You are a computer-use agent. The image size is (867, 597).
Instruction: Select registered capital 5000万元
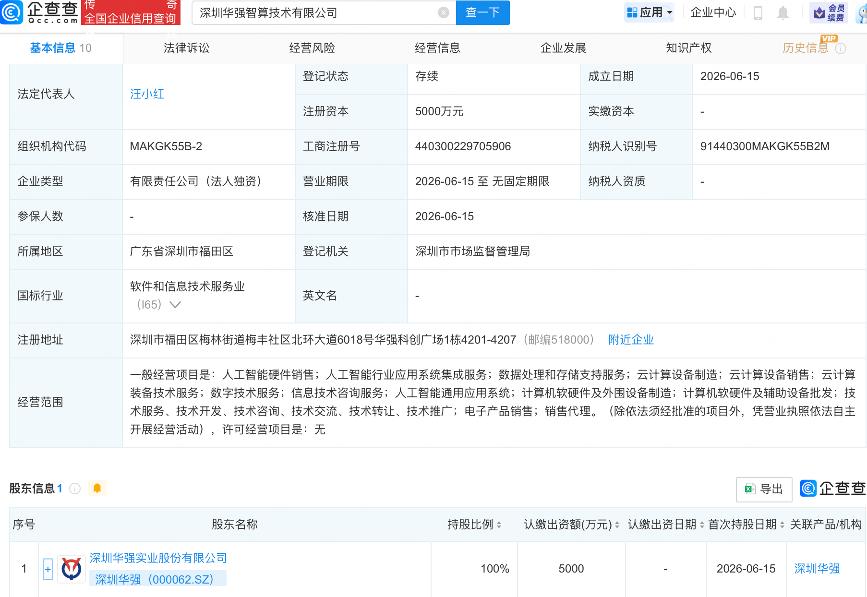coord(439,111)
